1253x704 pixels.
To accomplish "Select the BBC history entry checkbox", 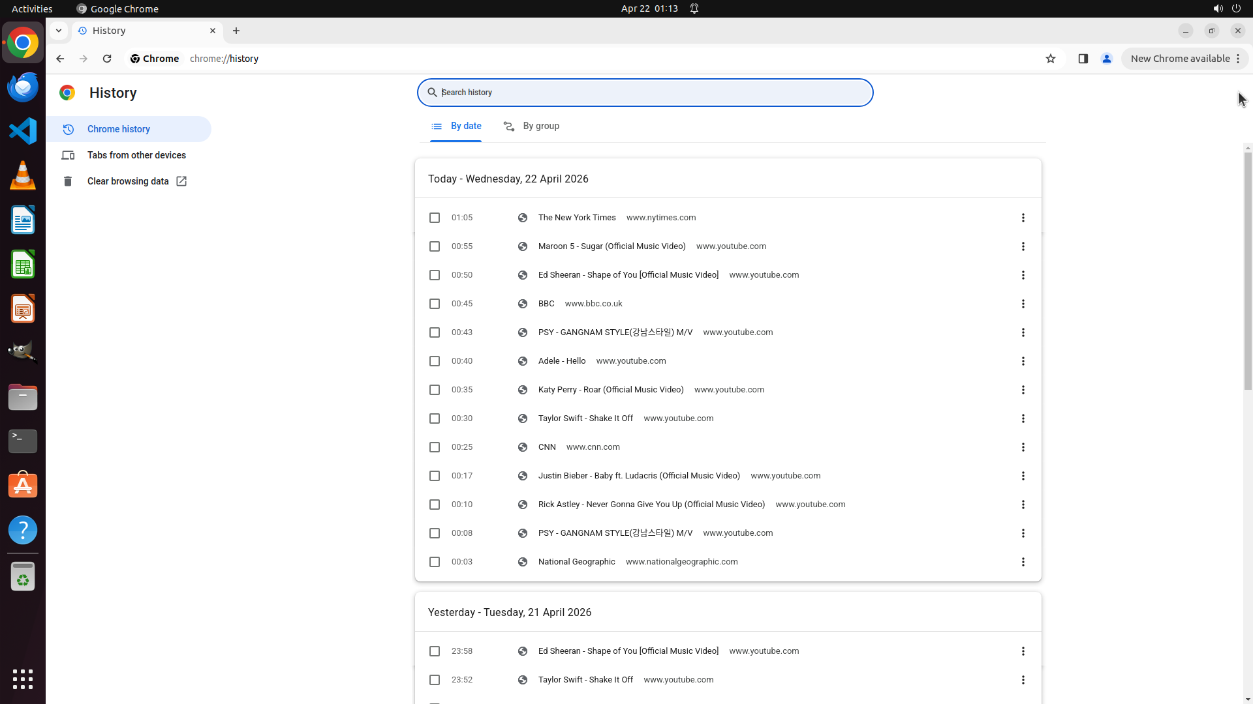I will [435, 304].
